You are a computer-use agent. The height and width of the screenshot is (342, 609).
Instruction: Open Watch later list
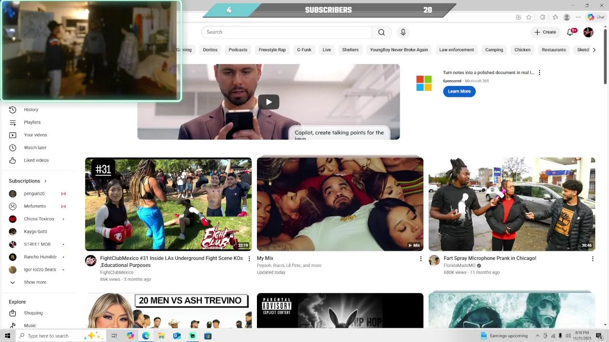pyautogui.click(x=35, y=148)
